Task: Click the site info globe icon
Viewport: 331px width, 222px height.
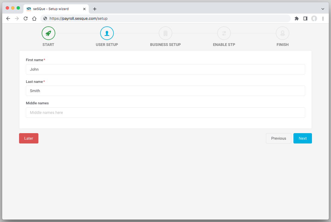Action: point(45,18)
